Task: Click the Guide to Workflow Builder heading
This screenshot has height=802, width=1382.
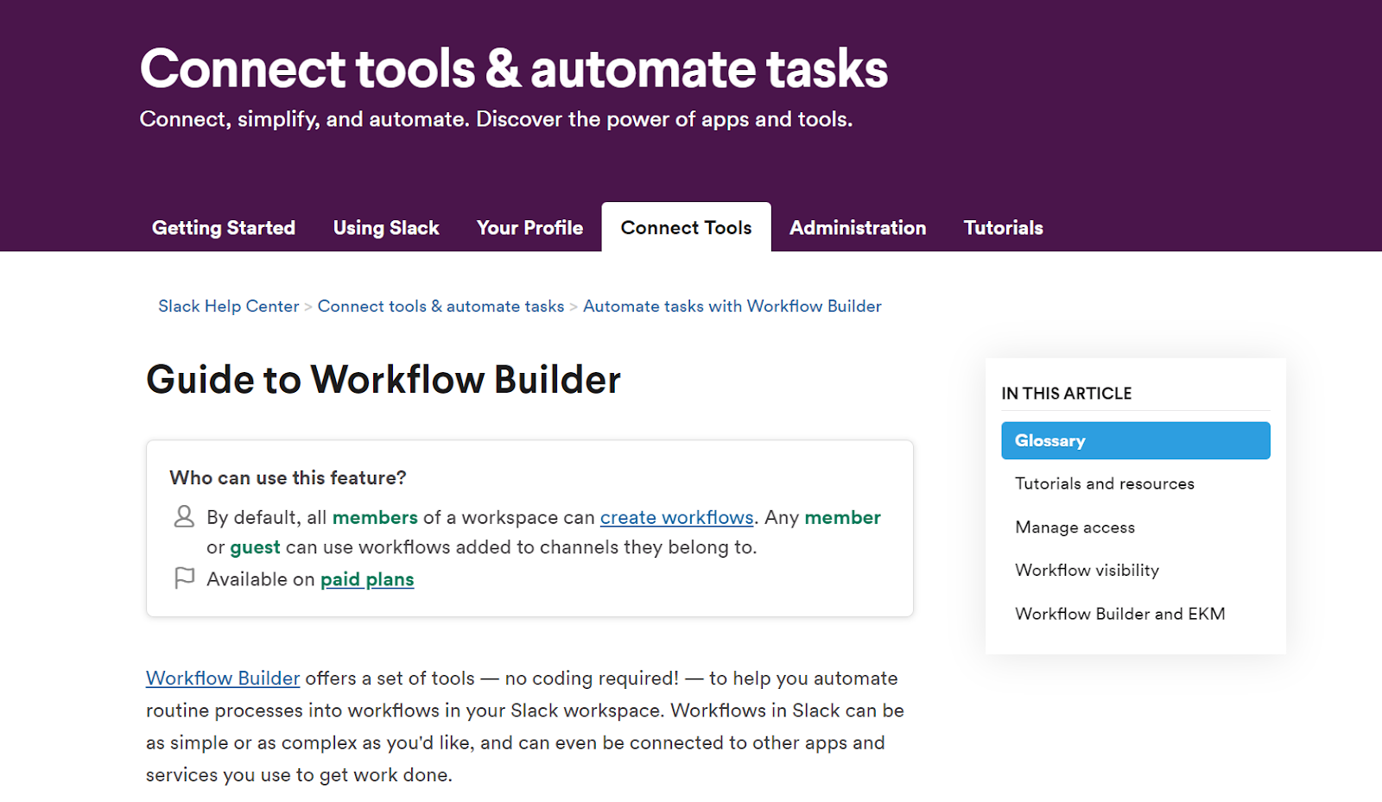Action: (383, 379)
